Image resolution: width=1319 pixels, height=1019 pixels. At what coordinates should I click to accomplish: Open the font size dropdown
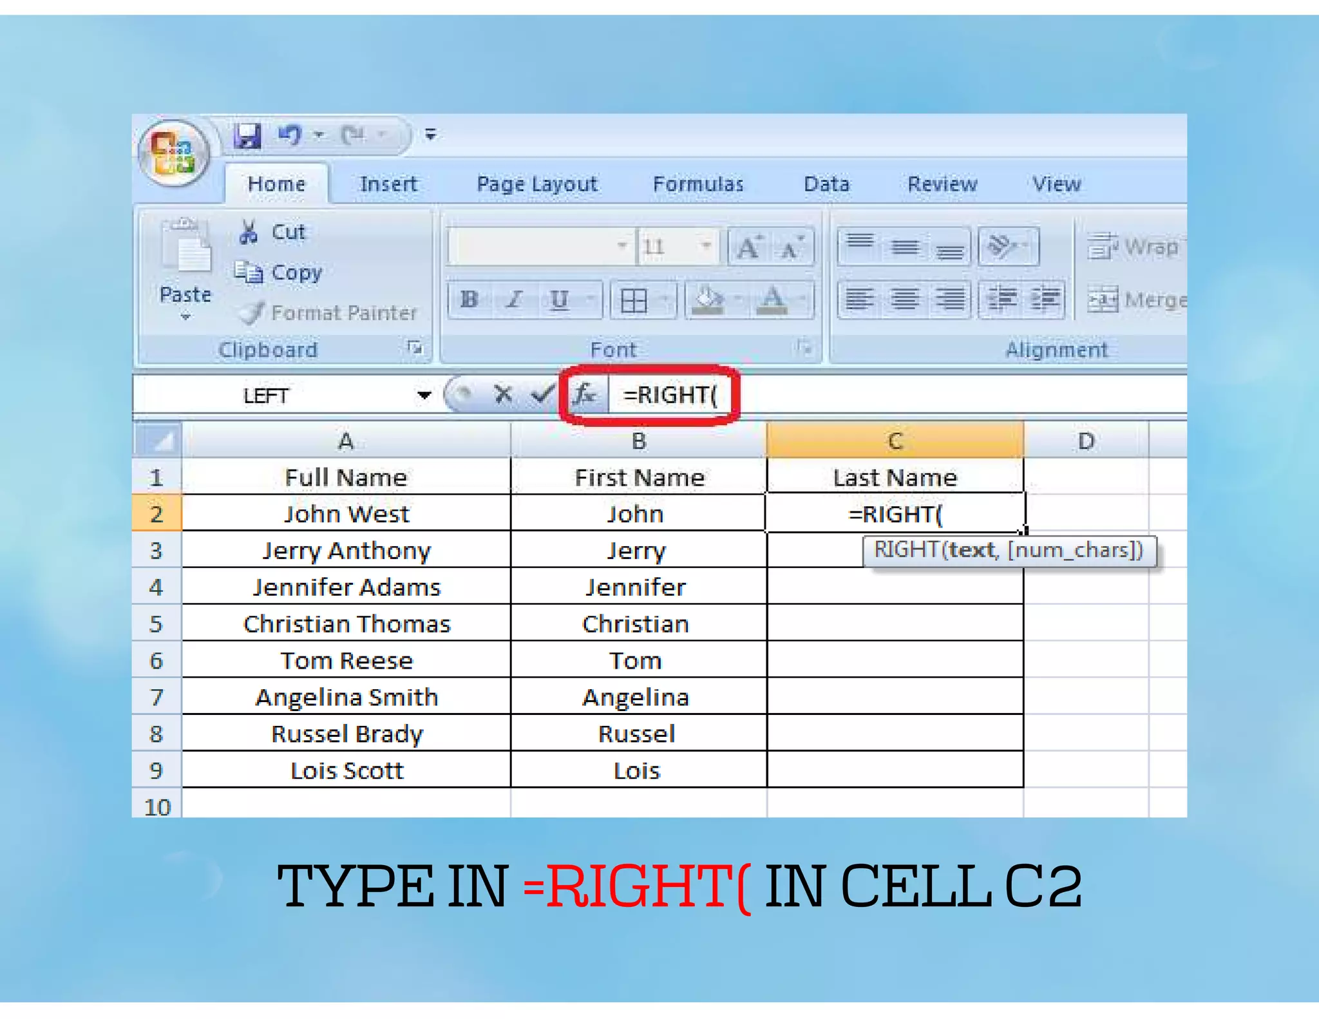(706, 245)
